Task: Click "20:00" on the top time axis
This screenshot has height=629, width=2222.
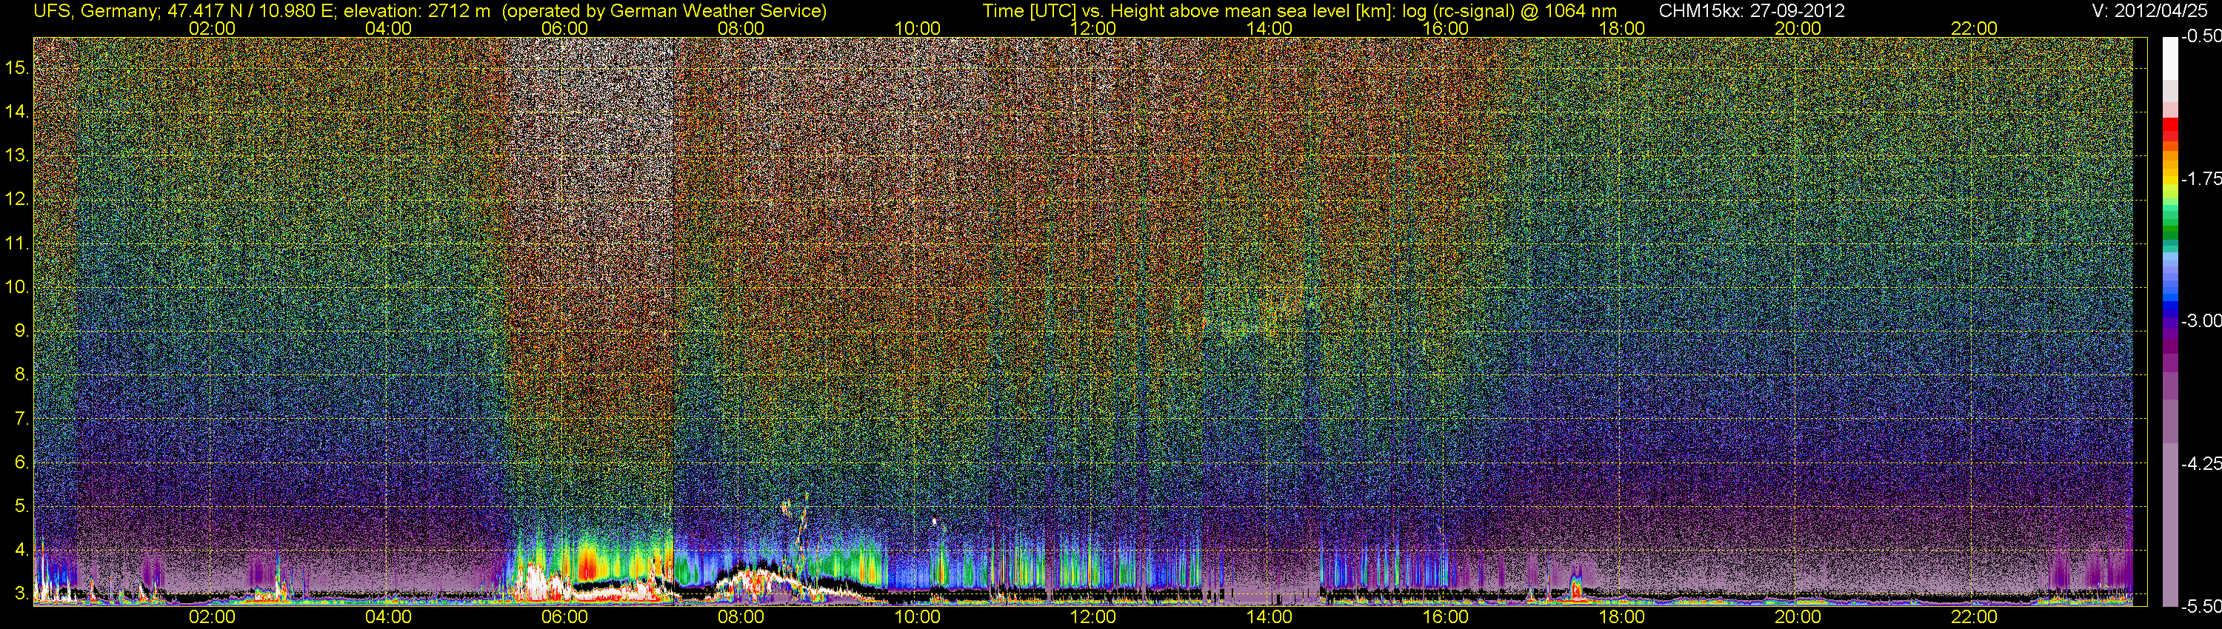Action: point(1798,28)
